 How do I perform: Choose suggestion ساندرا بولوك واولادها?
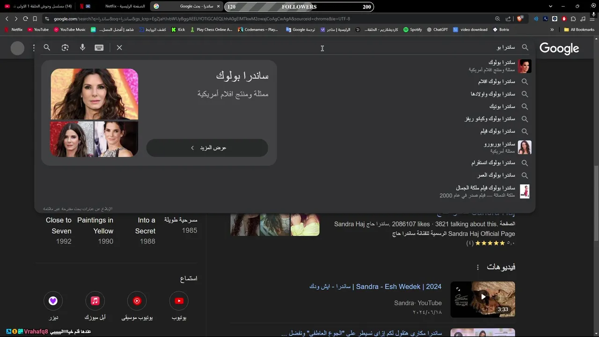[499, 94]
